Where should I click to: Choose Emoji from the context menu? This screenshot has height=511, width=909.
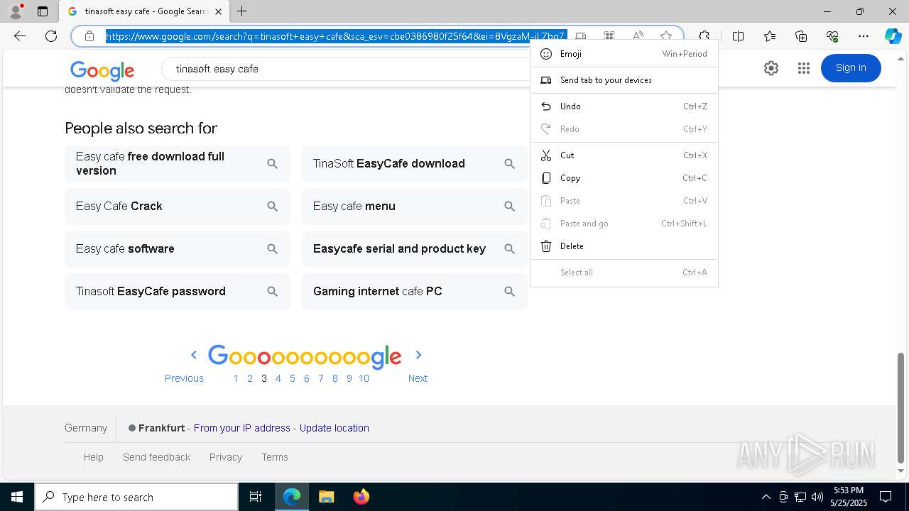[x=624, y=54]
